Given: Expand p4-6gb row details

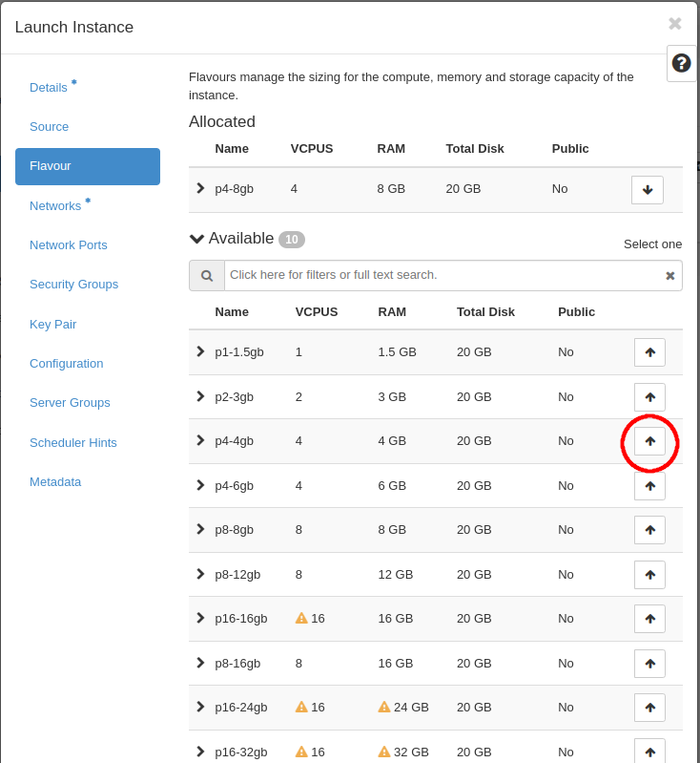Looking at the screenshot, I should (200, 485).
